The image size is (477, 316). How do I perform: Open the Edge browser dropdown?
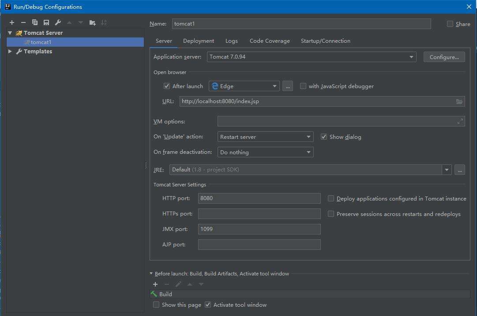(x=244, y=86)
